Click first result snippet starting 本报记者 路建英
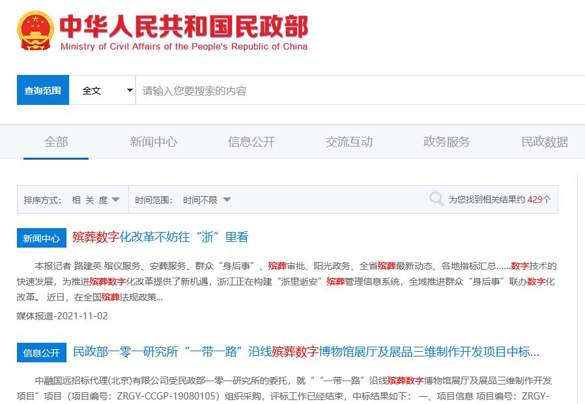Image resolution: width=585 pixels, height=404 pixels. (287, 281)
